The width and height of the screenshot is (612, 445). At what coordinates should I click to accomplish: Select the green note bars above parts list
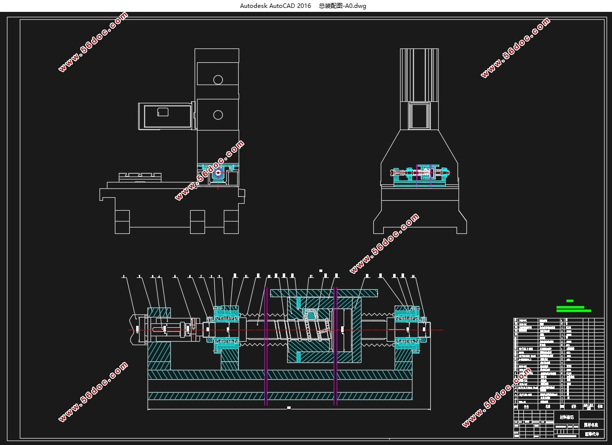(x=573, y=307)
